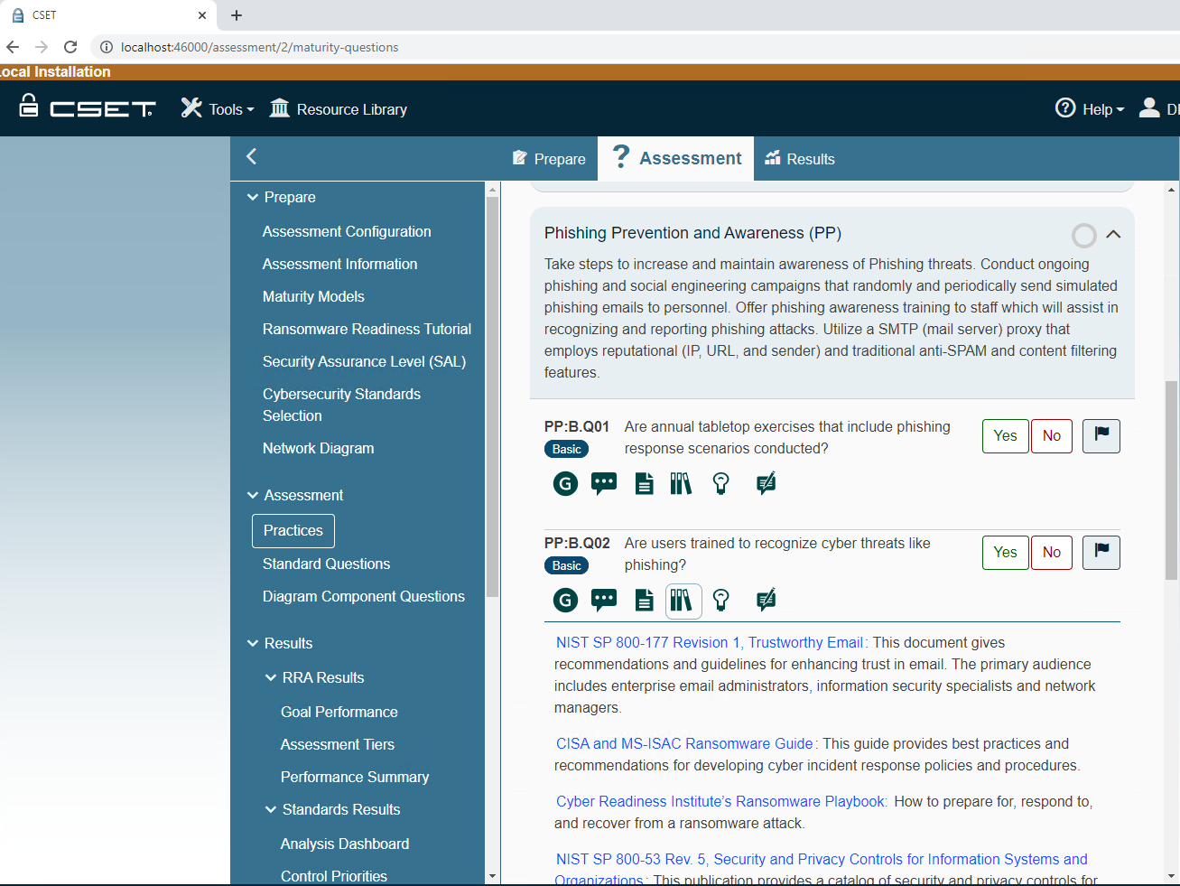Click the main content vertical scrollbar
Image resolution: width=1180 pixels, height=886 pixels.
click(1171, 479)
